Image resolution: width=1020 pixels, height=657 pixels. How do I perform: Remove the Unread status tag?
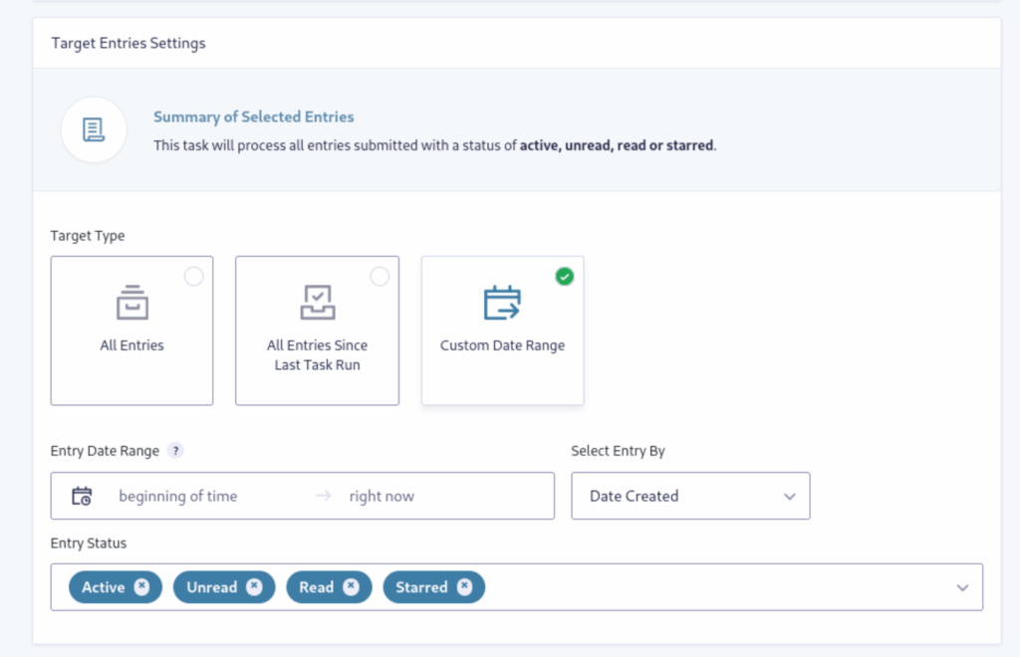tap(254, 587)
